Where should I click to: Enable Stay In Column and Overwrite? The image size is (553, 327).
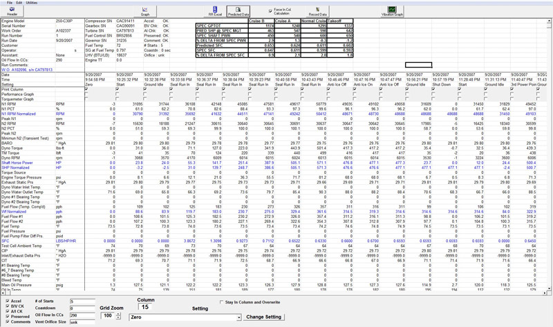221,302
